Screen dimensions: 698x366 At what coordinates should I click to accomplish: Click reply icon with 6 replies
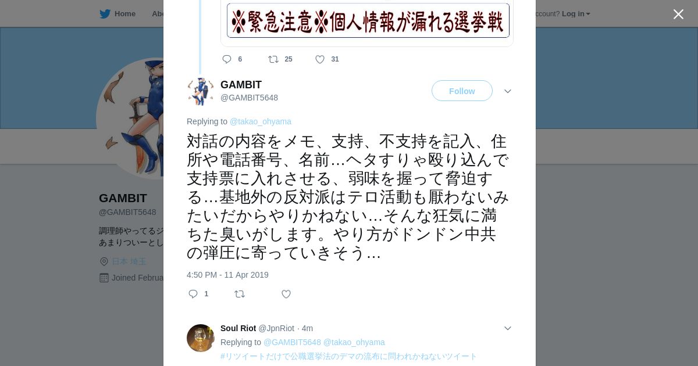click(x=227, y=59)
